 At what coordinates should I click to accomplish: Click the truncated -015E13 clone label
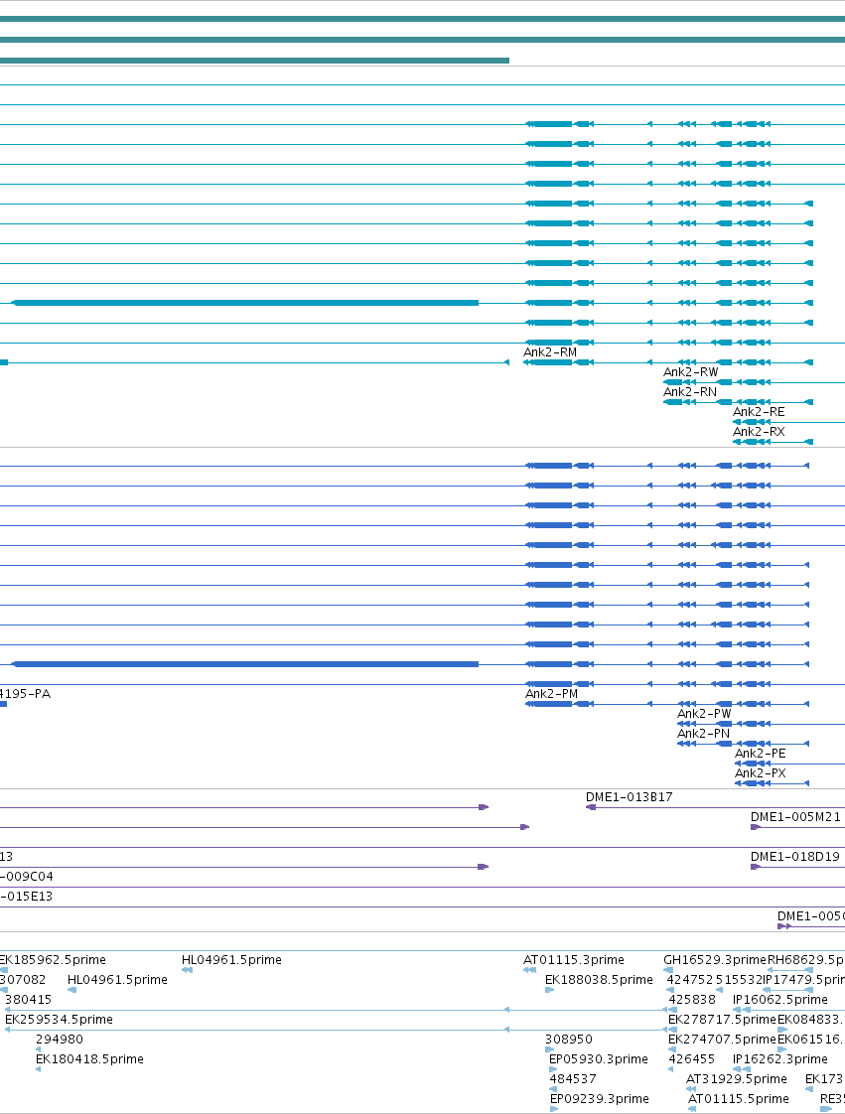click(26, 897)
